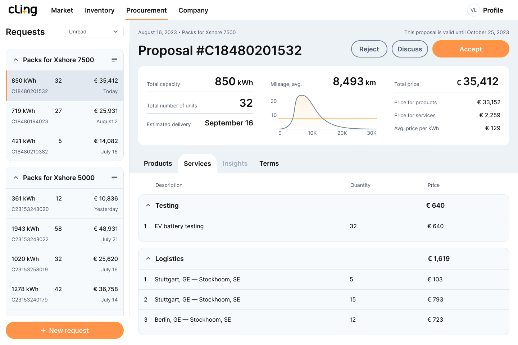The image size is (518, 345).
Task: Open menu icon for Packs for Xshore 7500
Action: pyautogui.click(x=114, y=60)
